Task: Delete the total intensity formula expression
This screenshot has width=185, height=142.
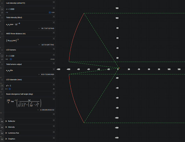Action: [x=54, y=22]
